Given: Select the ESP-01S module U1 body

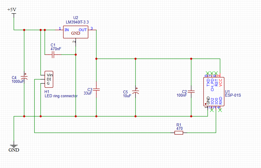Looking at the screenshot, I should tap(214, 92).
